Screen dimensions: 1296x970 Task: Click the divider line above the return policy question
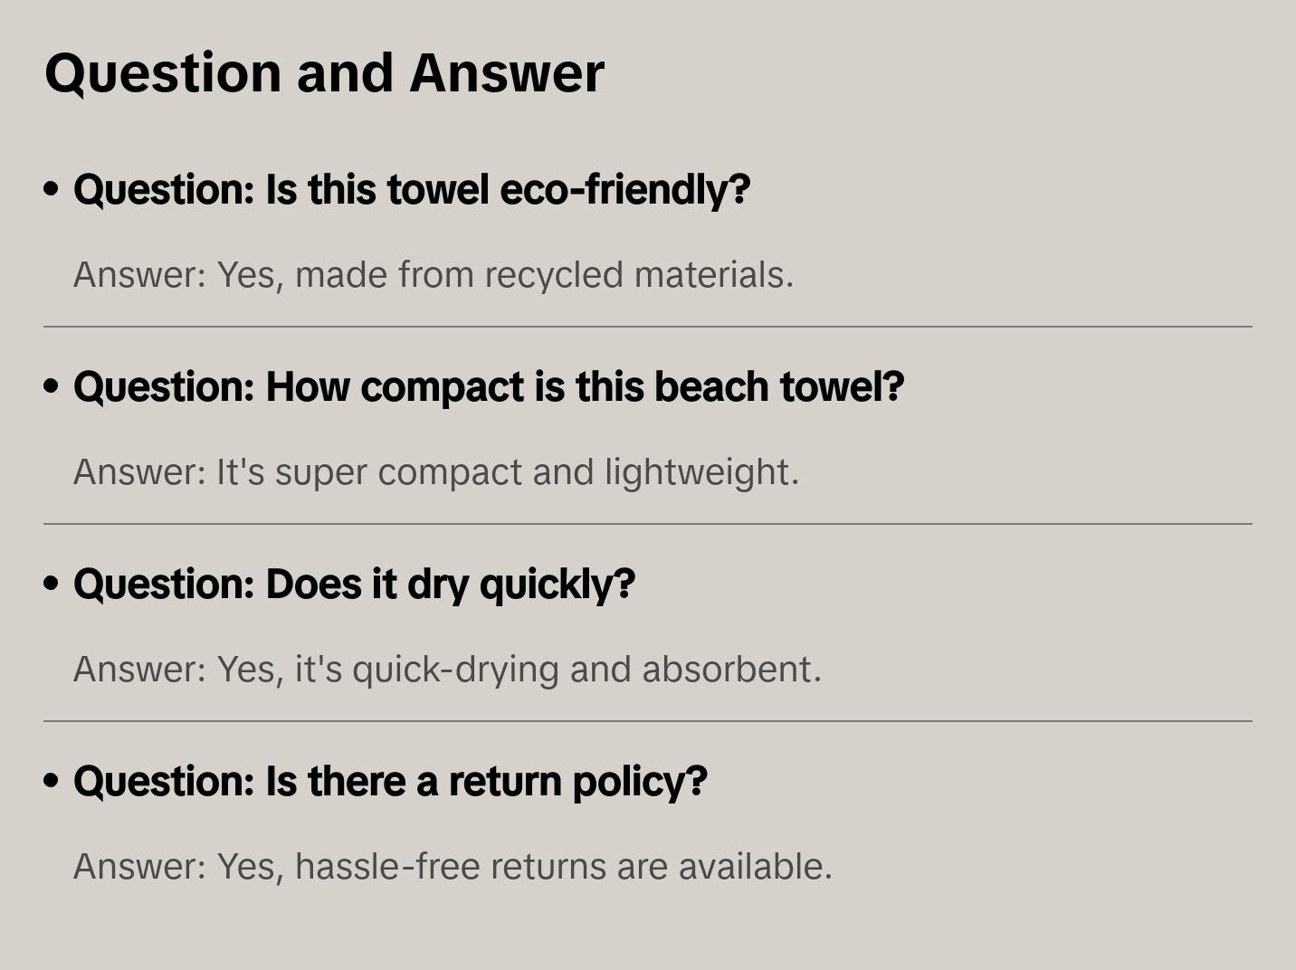[x=648, y=721]
